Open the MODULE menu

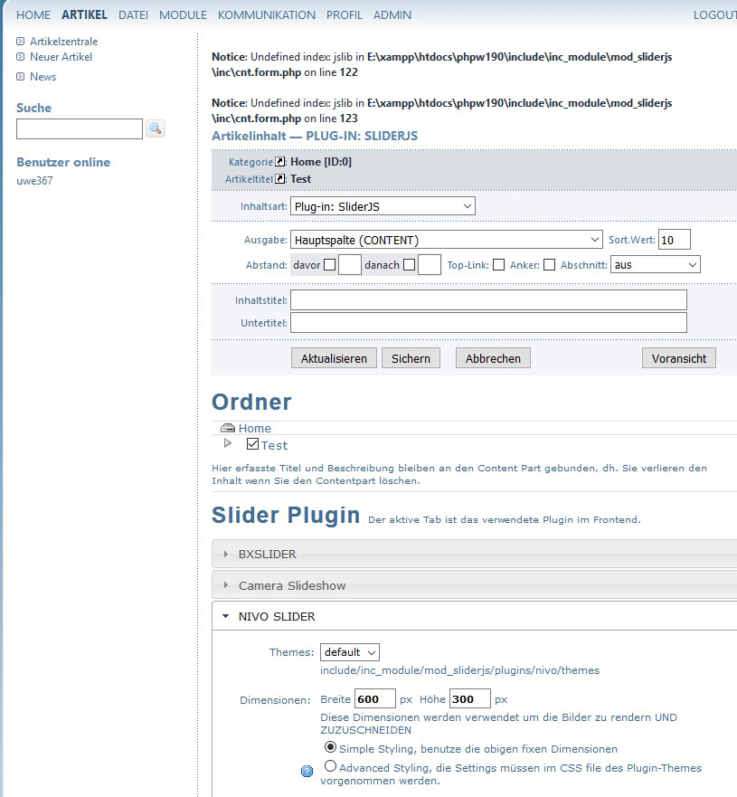click(183, 15)
